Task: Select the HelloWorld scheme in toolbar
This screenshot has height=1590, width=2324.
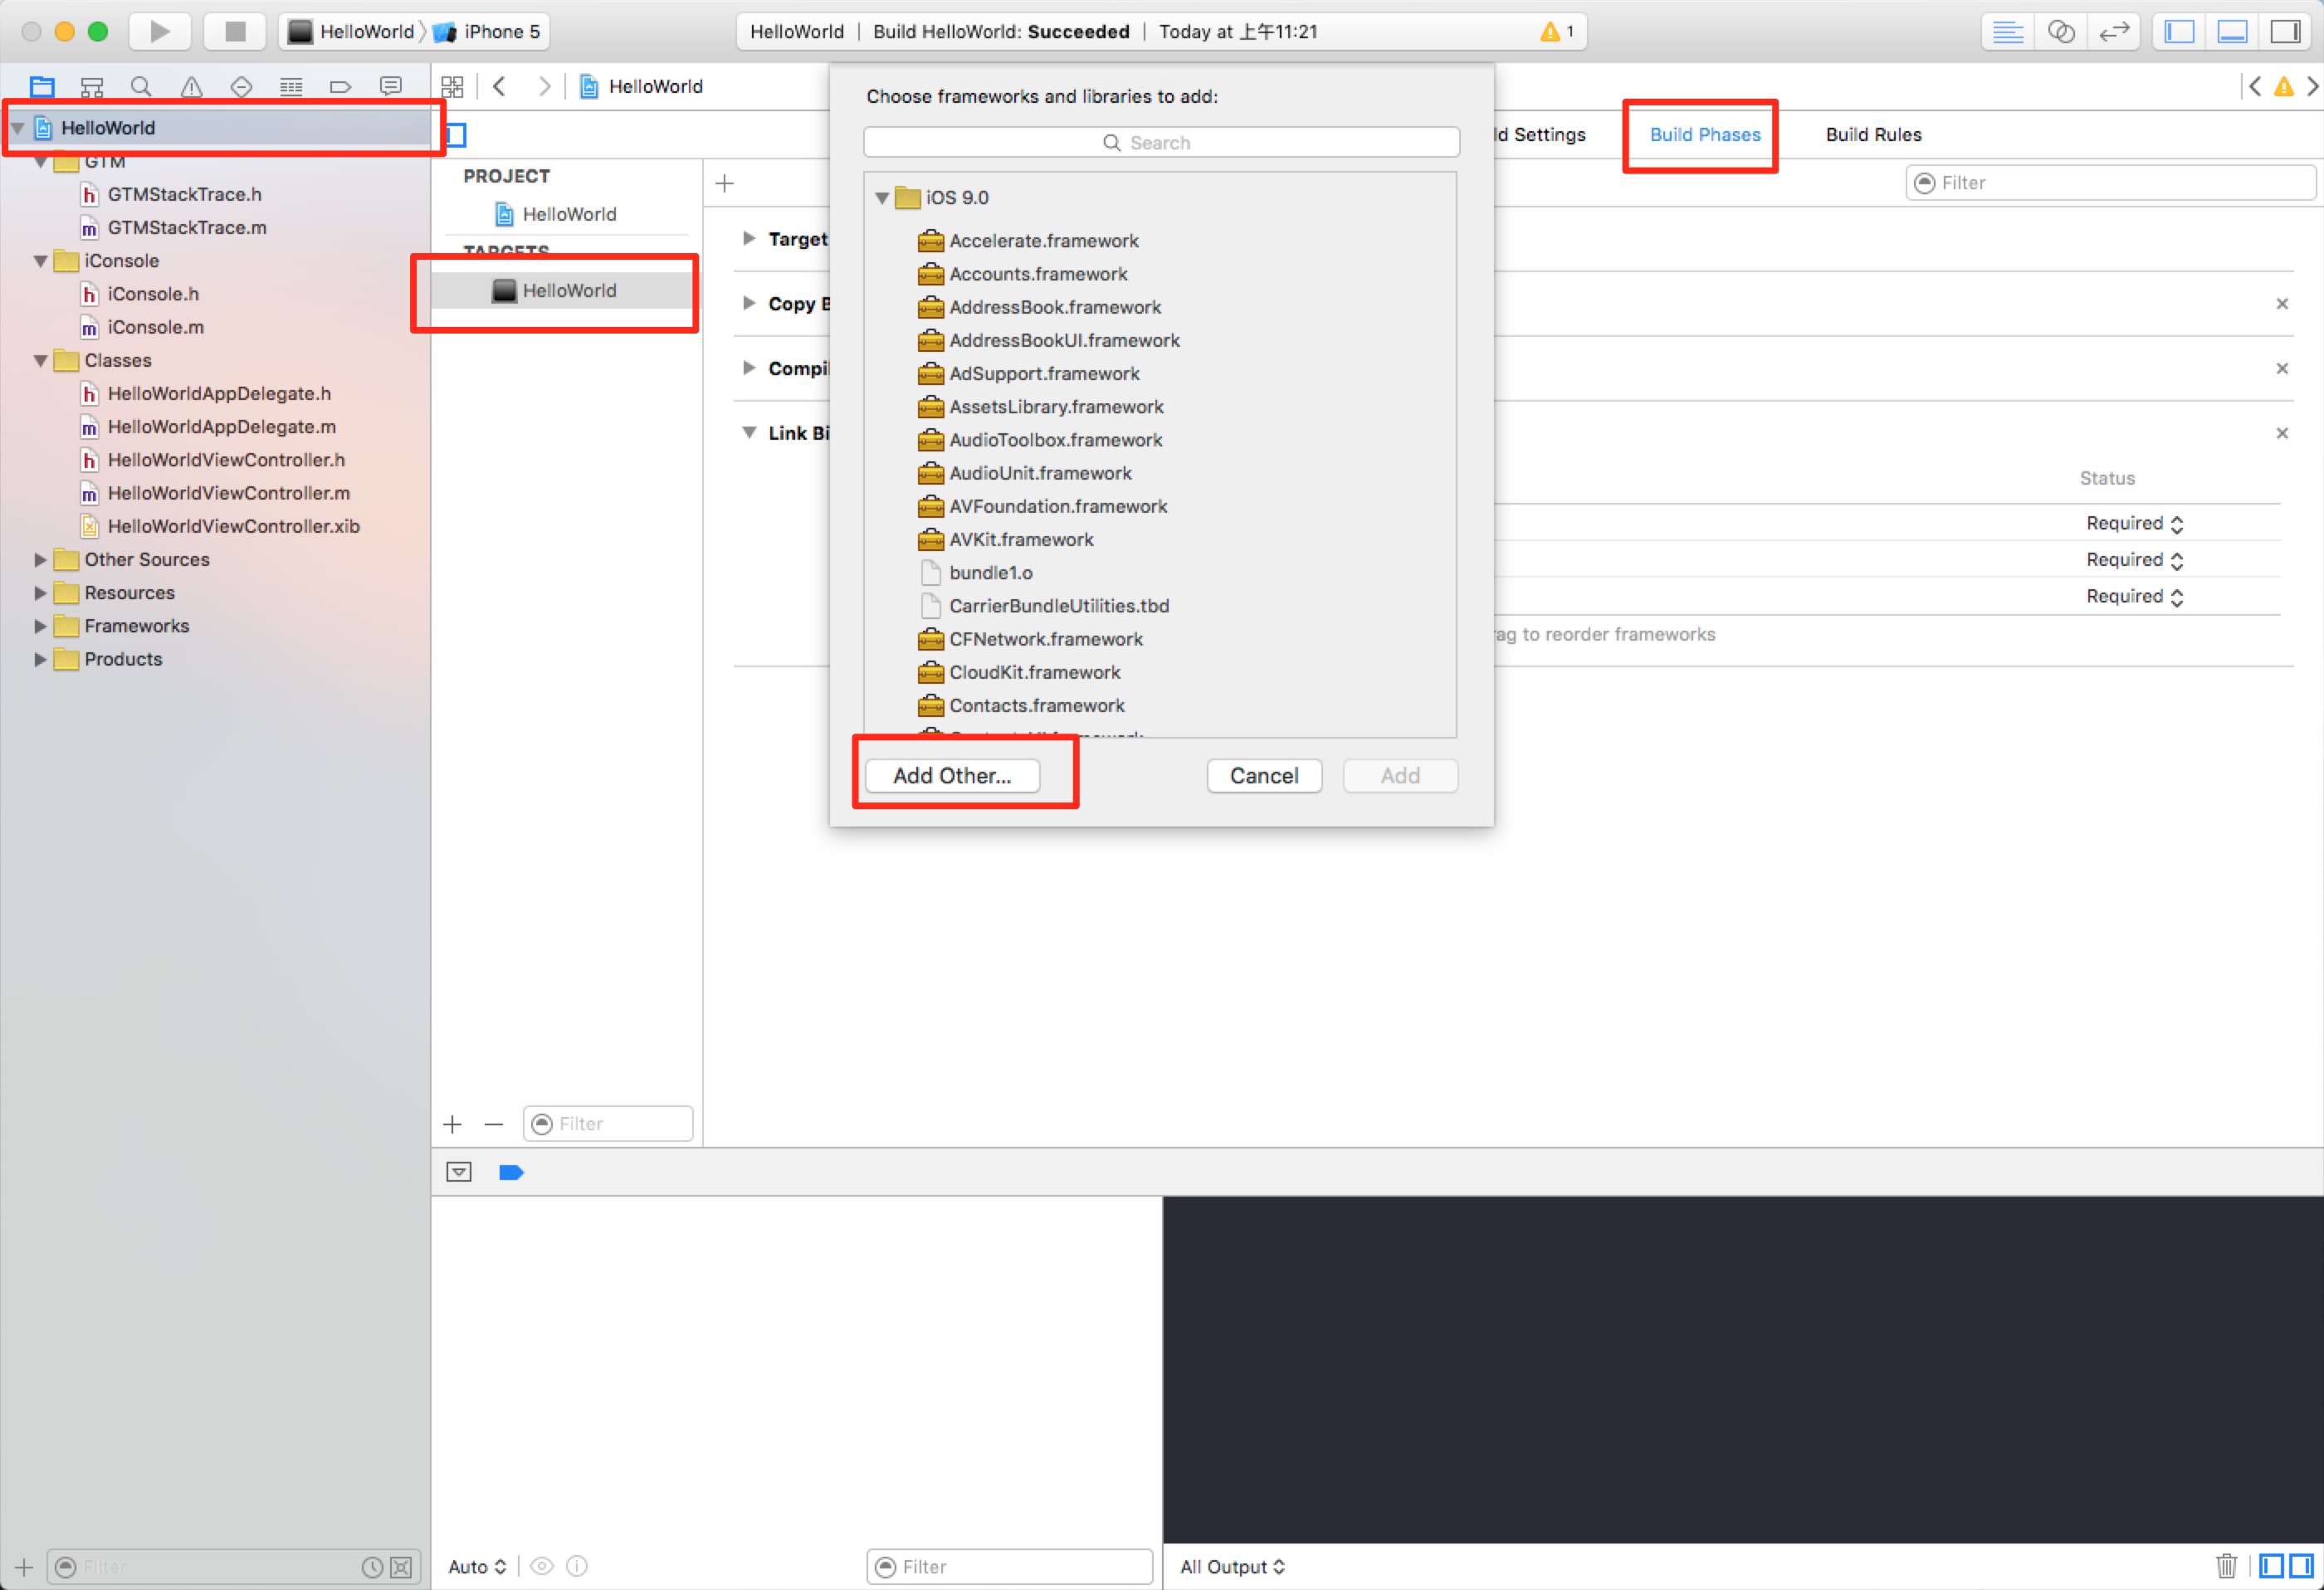Action: click(352, 31)
